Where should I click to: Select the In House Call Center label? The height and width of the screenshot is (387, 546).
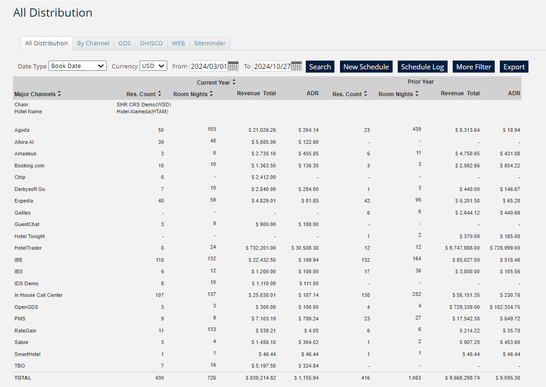38,295
